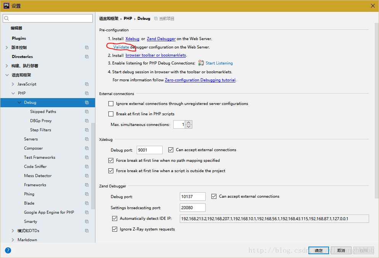Click the project-level icon beside Step Filters
Viewport: 379px width, 258px height.
[x=87, y=130]
